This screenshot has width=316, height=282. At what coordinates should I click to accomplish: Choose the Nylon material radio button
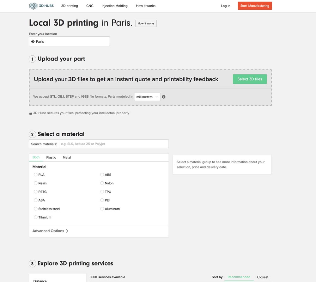click(x=102, y=183)
